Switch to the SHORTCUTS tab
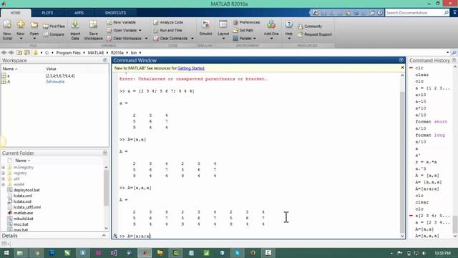 (115, 13)
